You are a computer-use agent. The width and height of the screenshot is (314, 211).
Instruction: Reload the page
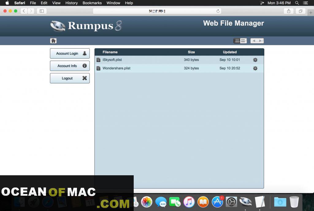218,11
